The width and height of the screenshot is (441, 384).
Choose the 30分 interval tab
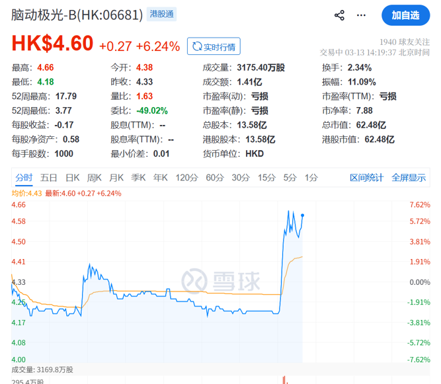click(x=241, y=177)
